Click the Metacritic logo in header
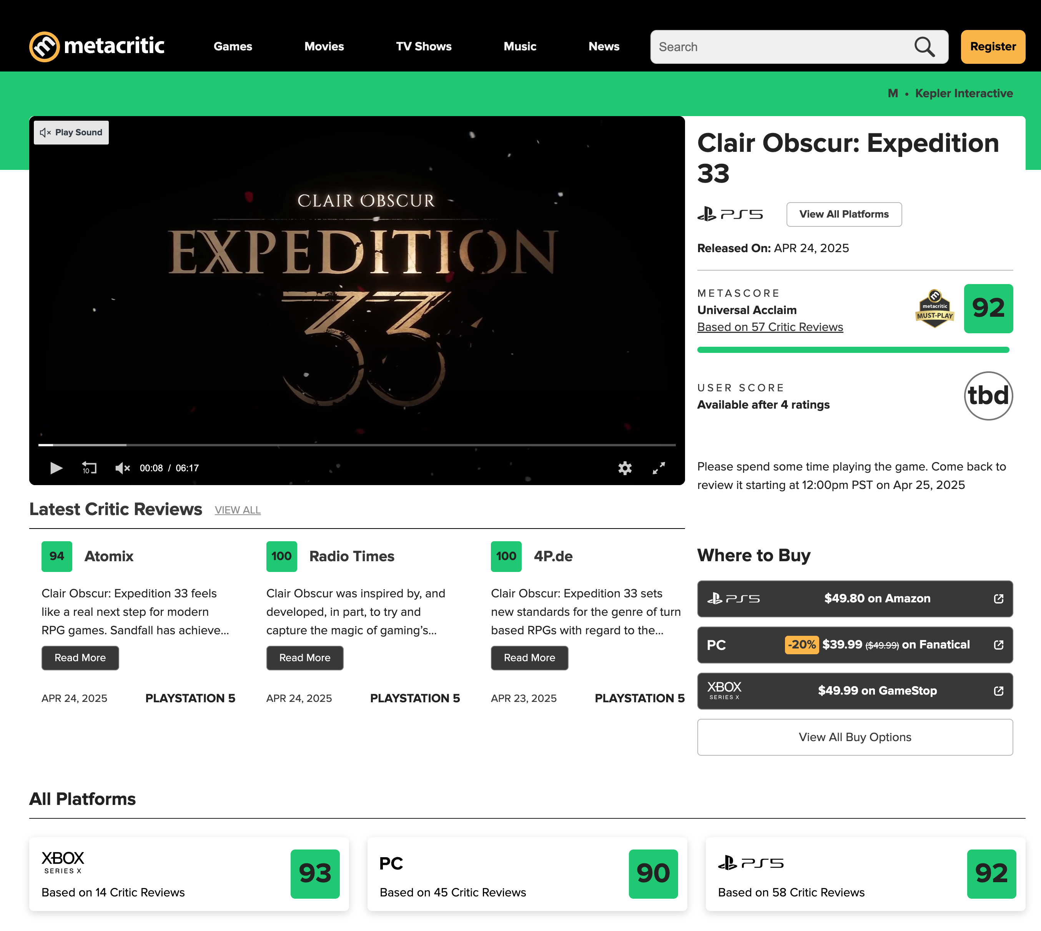Screen dimensions: 1041x931 [x=97, y=47]
